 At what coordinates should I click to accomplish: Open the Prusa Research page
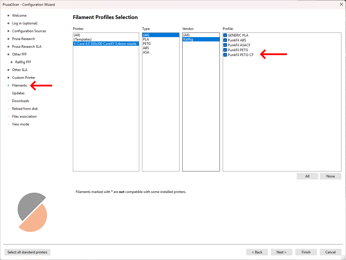click(23, 39)
